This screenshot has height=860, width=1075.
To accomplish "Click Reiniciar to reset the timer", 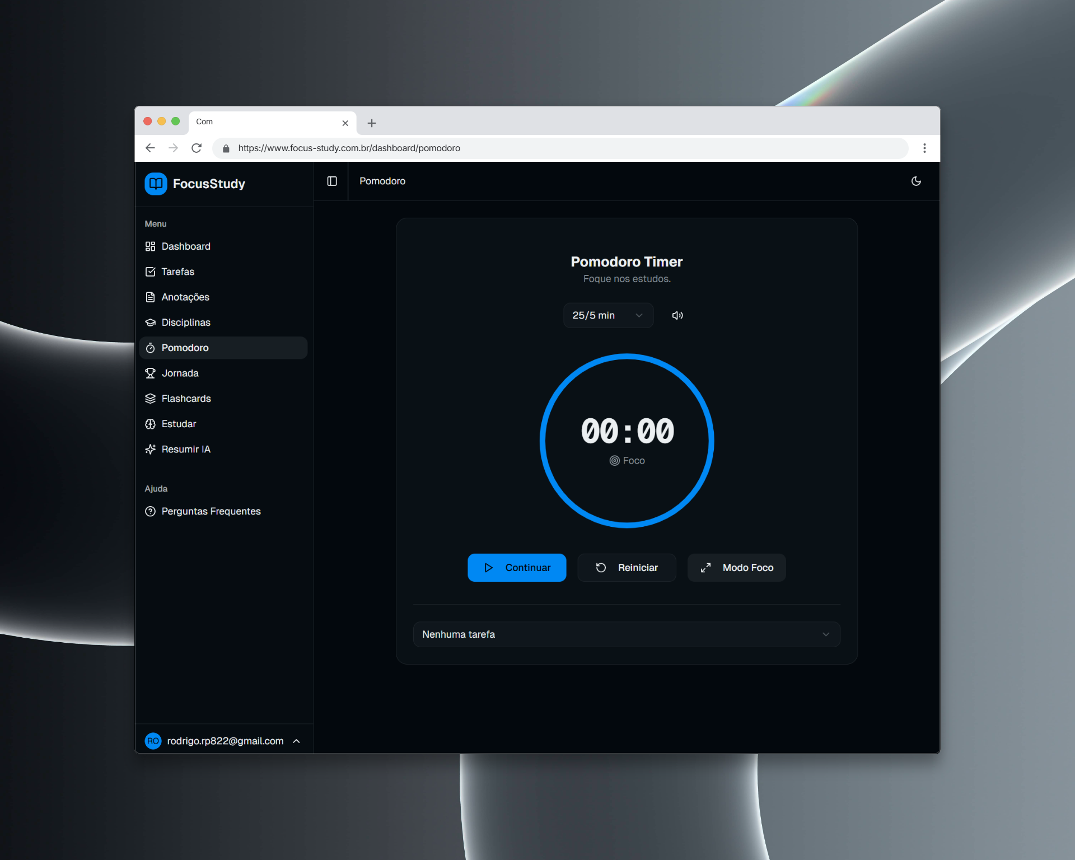I will [627, 567].
